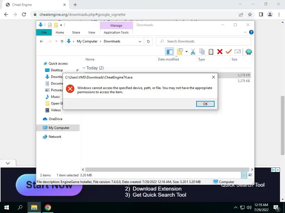Click the Search Downloads field
The image size is (285, 213).
(x=203, y=41)
